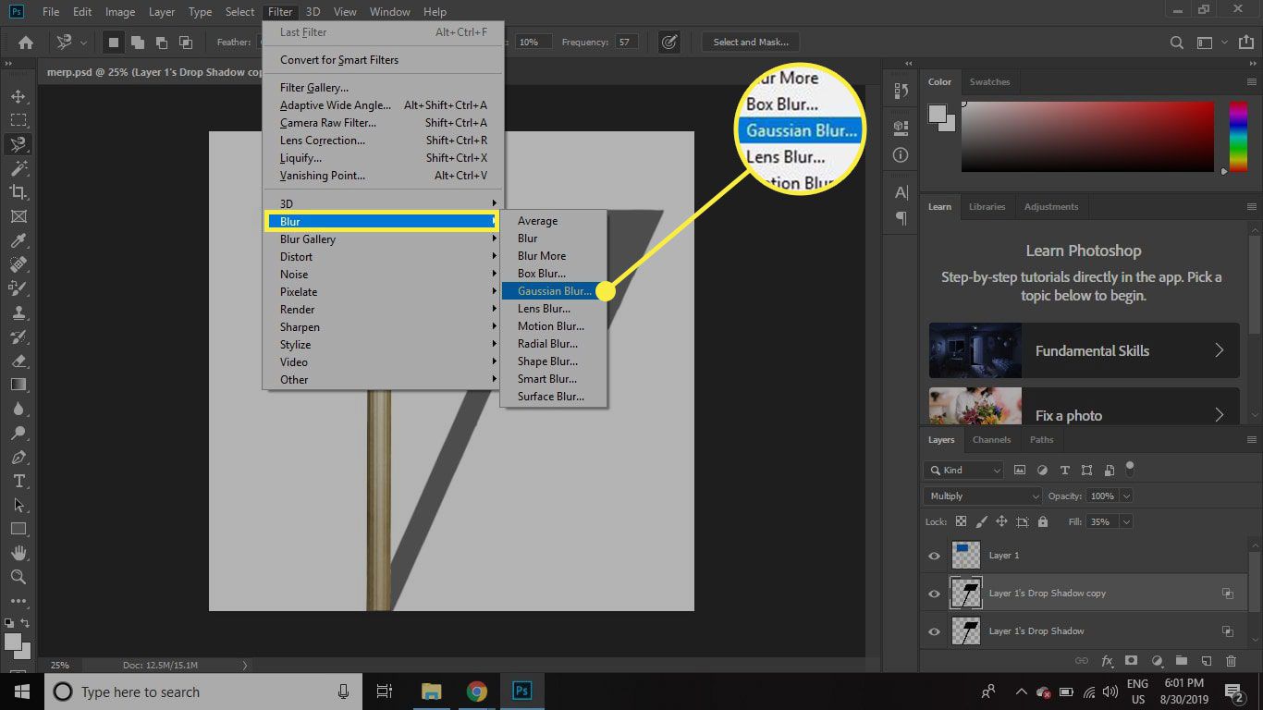Toggle visibility of Layer 1's Drop Shadow
1263x710 pixels.
[934, 631]
